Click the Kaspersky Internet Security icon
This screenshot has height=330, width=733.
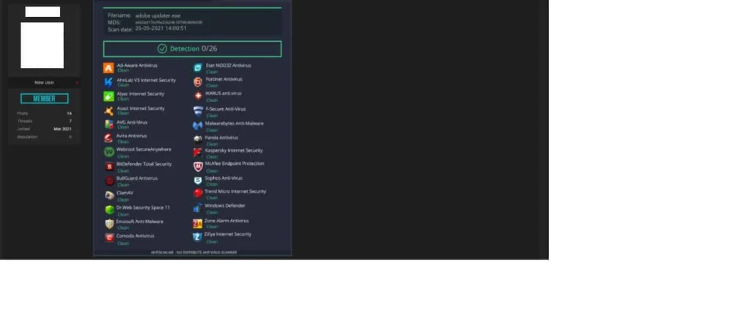[198, 153]
